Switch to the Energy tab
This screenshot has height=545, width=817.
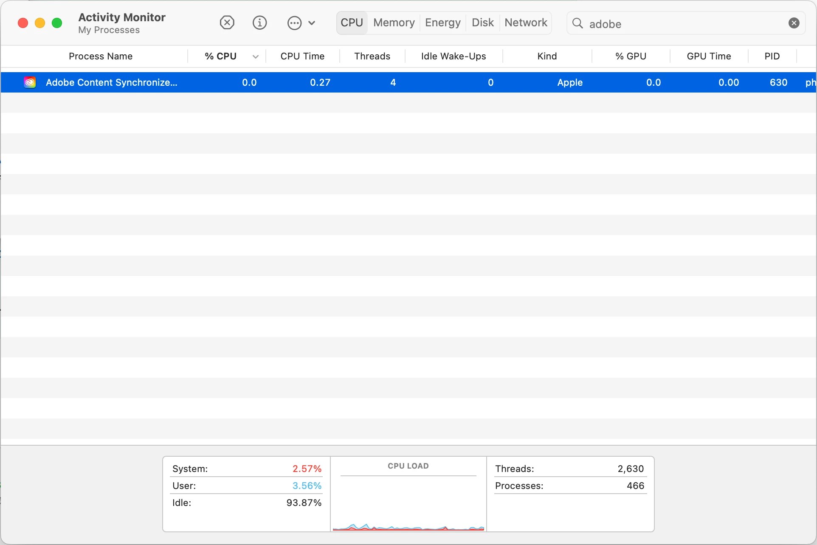pyautogui.click(x=442, y=22)
